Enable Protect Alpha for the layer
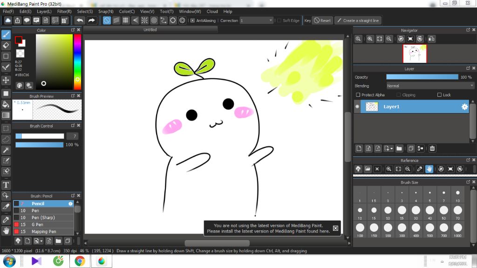Image resolution: width=477 pixels, height=268 pixels. tap(358, 95)
